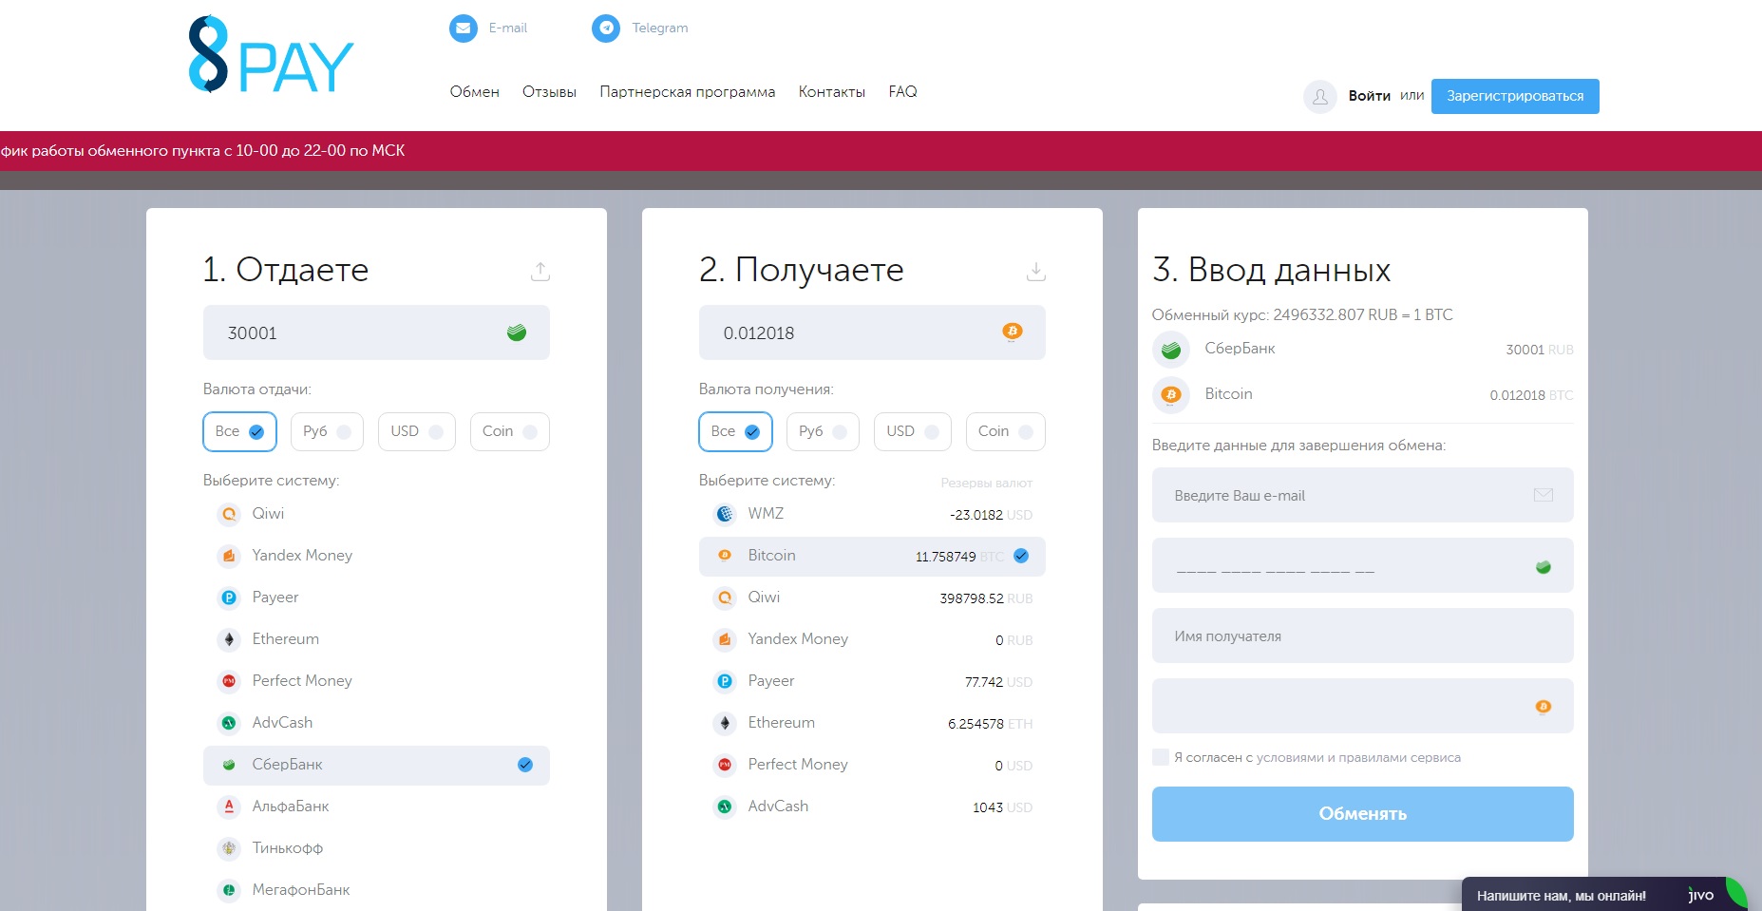Image resolution: width=1762 pixels, height=911 pixels.
Task: Open the Jivo chat widget
Action: coord(1605,895)
